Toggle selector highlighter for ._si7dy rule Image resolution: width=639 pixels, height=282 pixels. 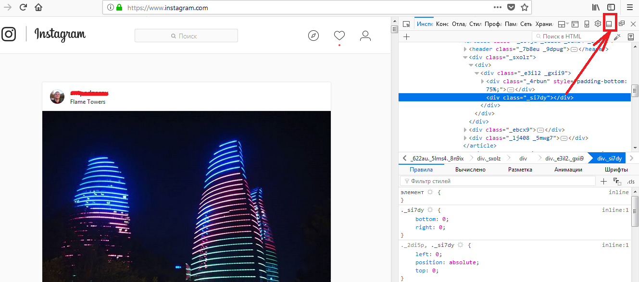(430, 210)
